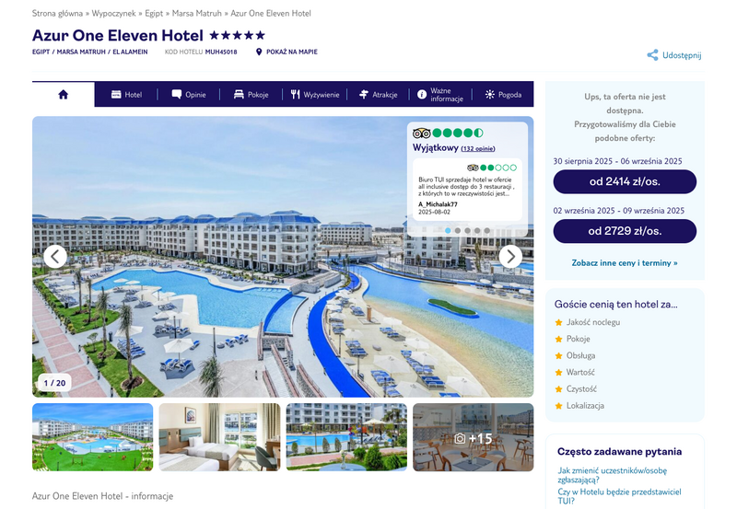Open the 132 opinie link

477,148
